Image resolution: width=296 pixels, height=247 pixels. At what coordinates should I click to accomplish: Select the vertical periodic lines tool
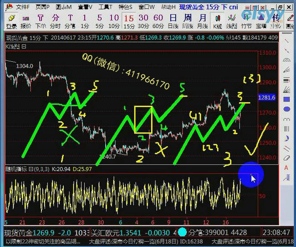pyautogui.click(x=286, y=129)
